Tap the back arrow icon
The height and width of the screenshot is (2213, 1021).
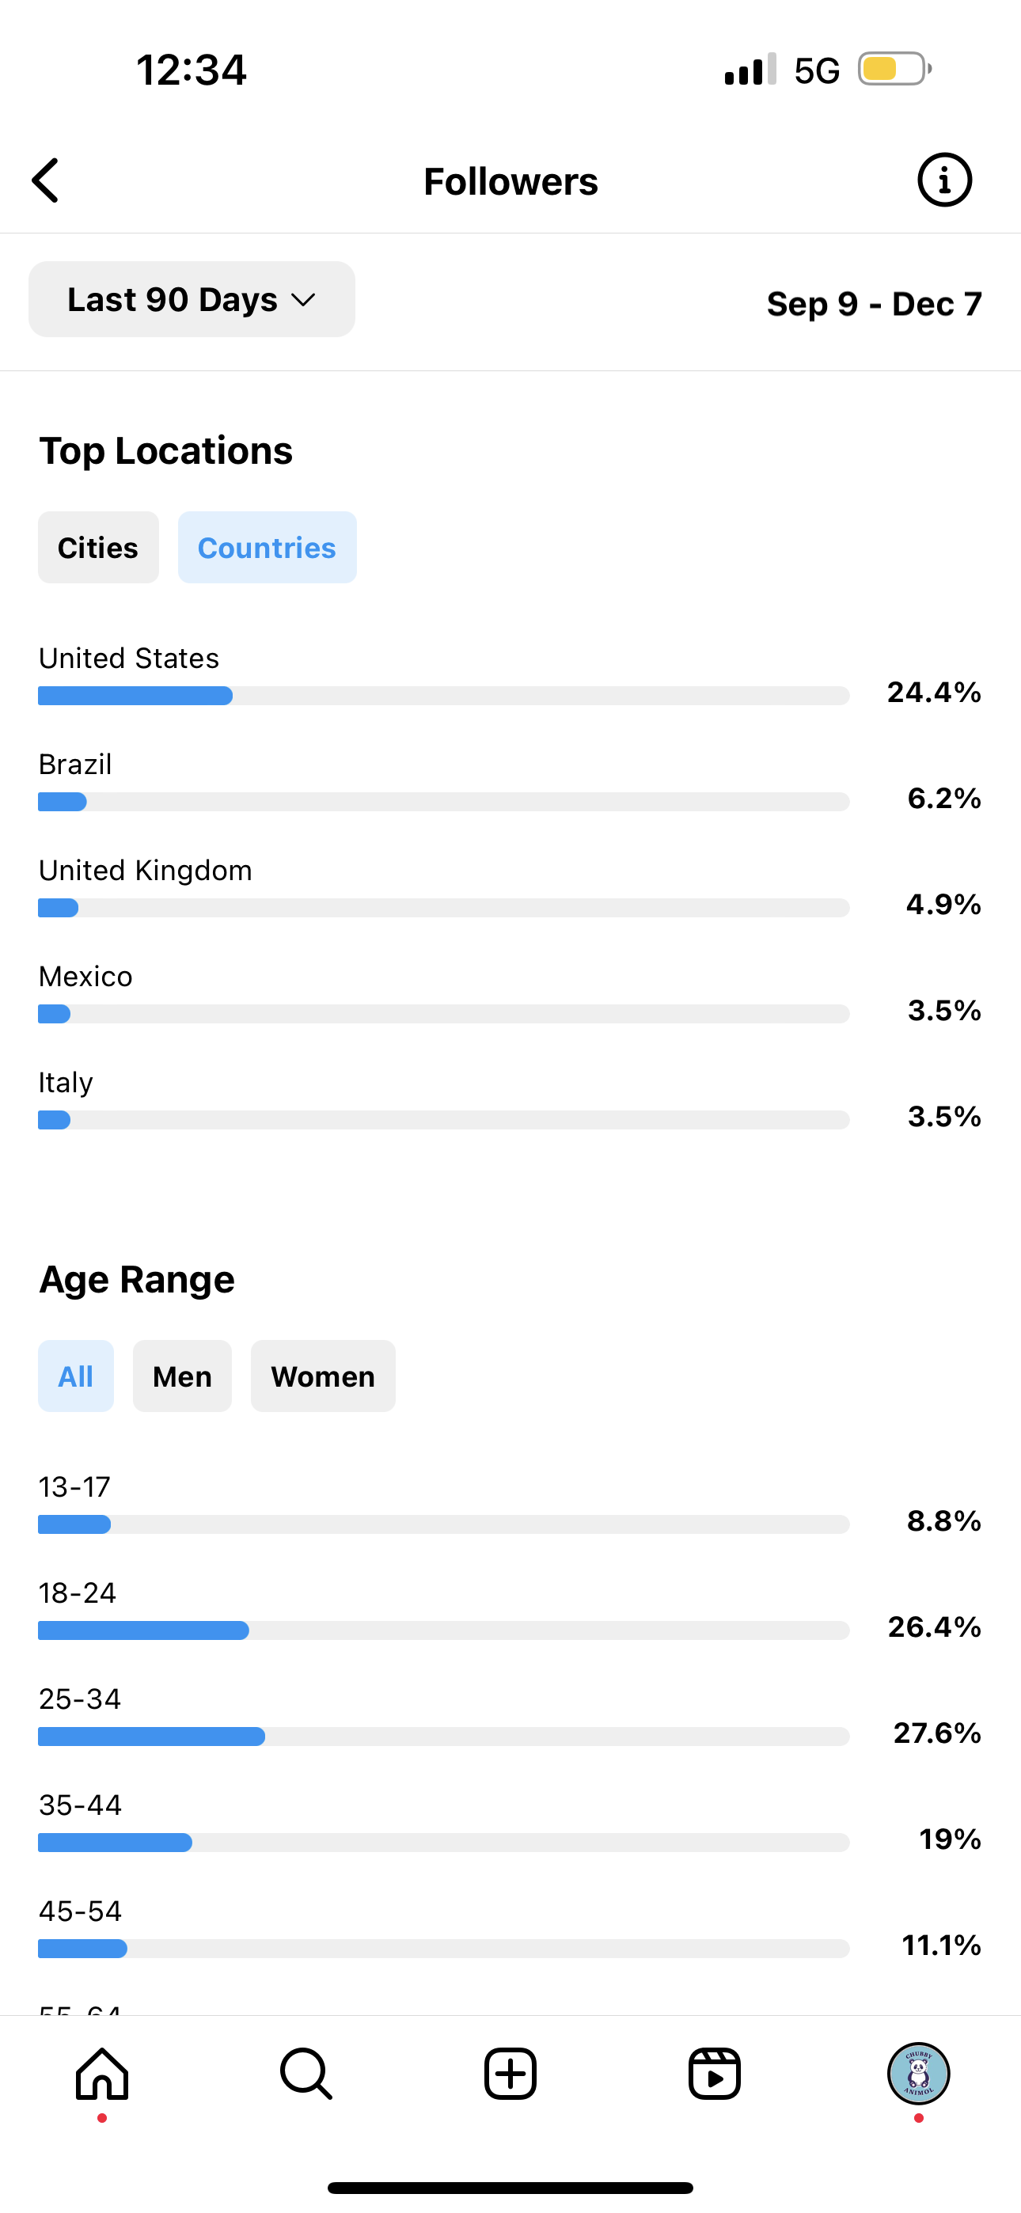point(46,180)
